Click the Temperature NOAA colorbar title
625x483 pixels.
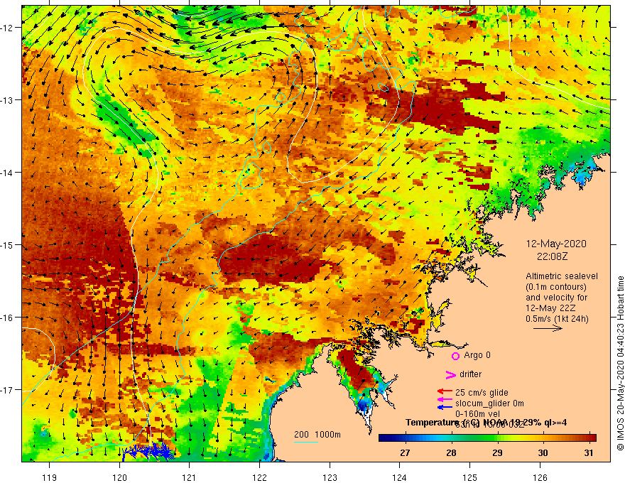point(486,423)
